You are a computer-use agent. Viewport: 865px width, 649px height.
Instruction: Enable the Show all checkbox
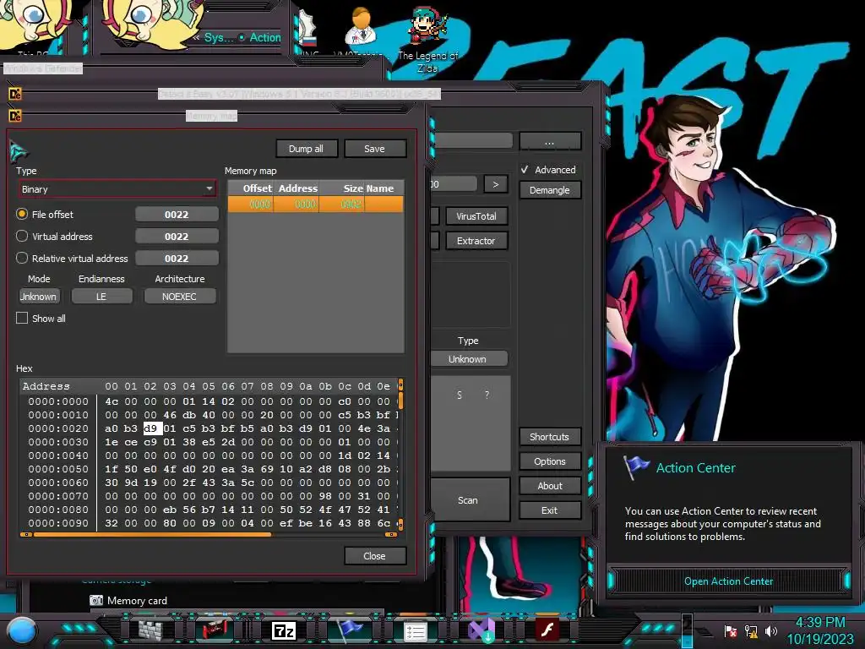pos(22,319)
